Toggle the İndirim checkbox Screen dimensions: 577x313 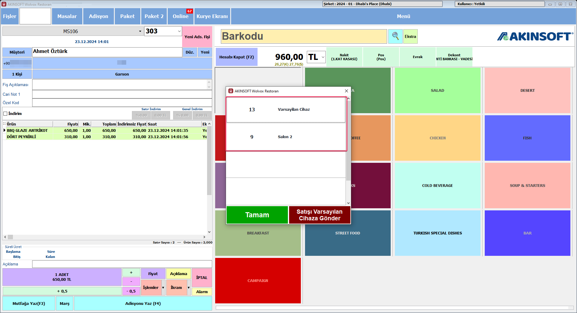coord(5,114)
